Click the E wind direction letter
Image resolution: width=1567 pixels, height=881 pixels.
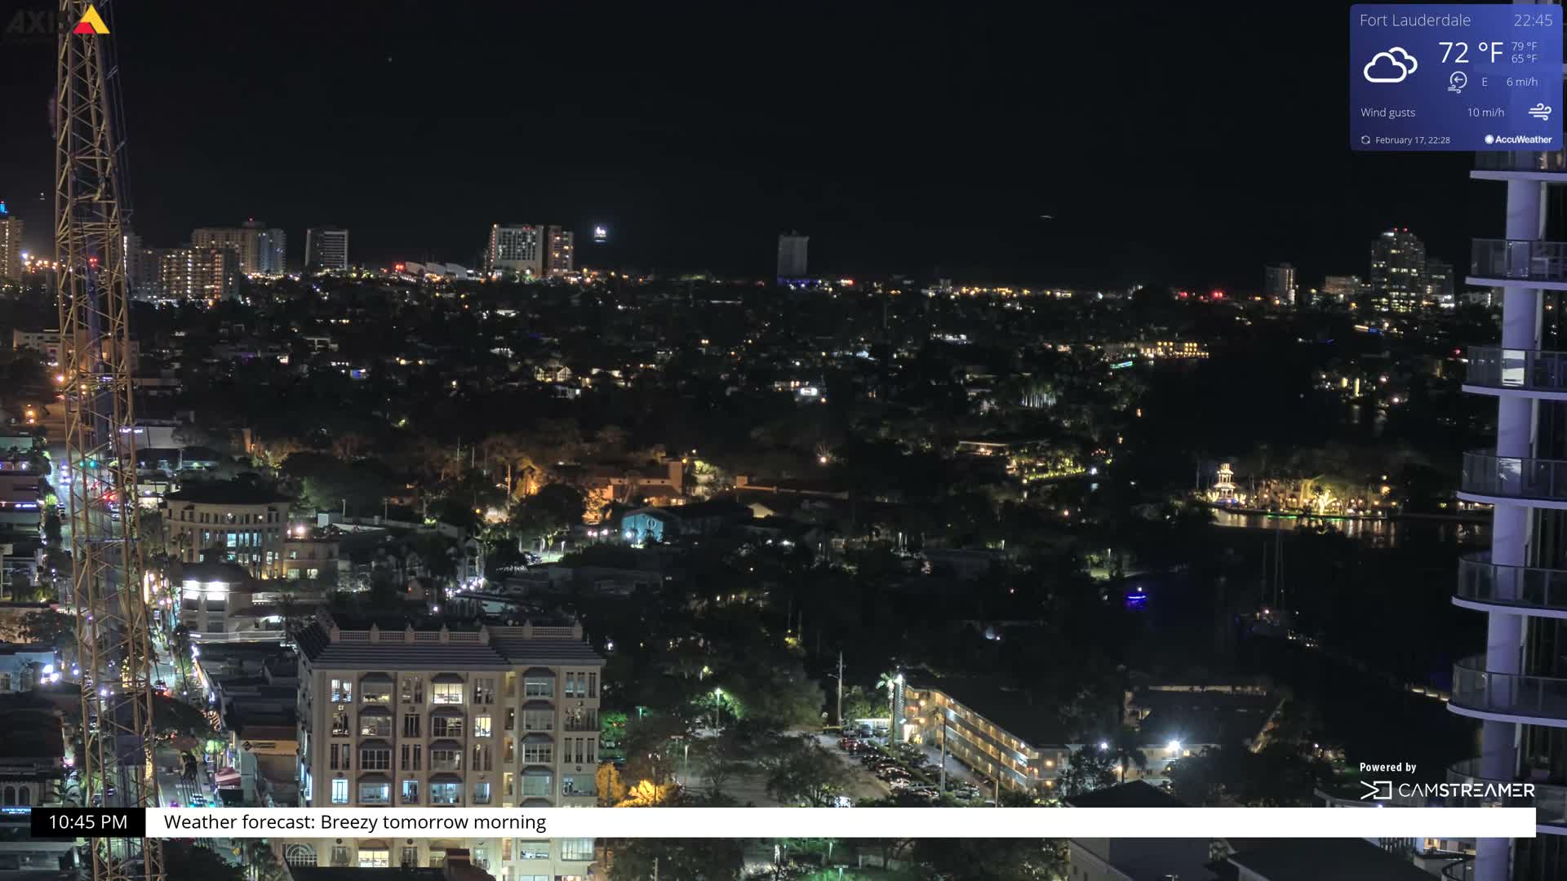(x=1485, y=82)
